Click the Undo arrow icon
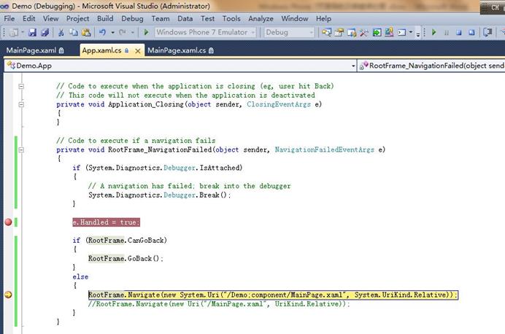The image size is (505, 334). click(103, 32)
